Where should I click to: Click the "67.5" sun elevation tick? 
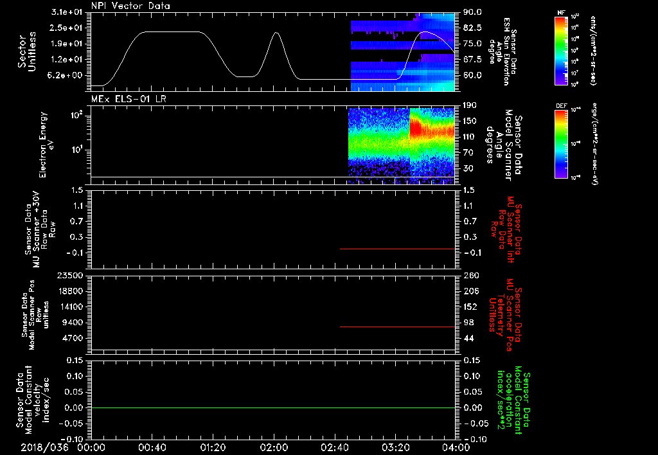point(472,59)
